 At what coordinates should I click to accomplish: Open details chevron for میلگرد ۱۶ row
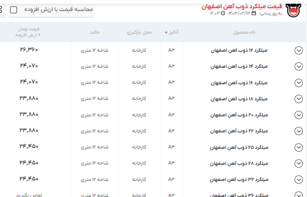[x=298, y=82]
